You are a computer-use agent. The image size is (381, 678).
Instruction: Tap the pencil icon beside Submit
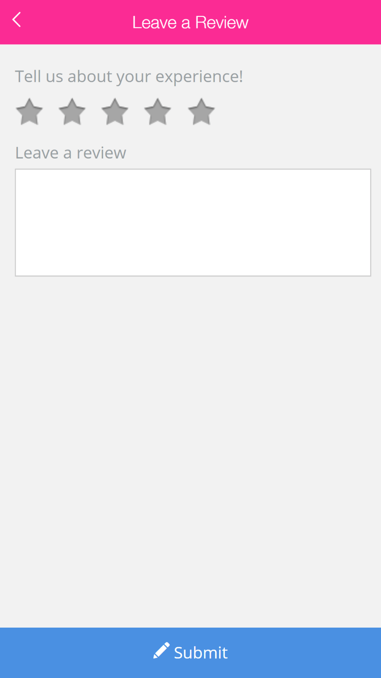(161, 651)
